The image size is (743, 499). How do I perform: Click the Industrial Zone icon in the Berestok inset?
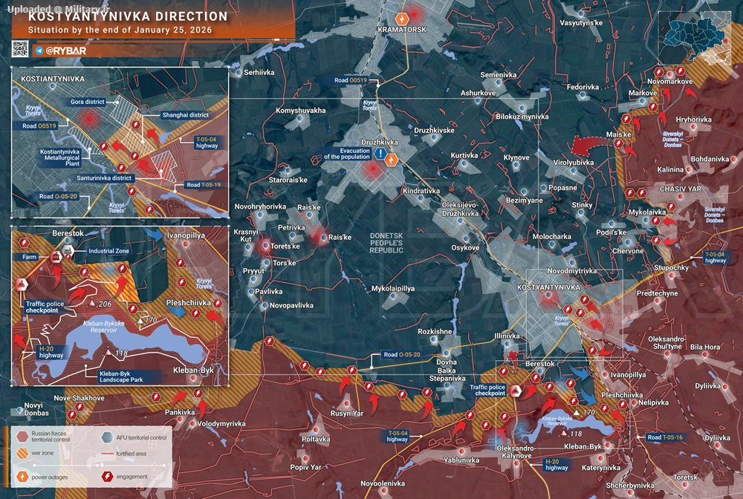(68, 252)
